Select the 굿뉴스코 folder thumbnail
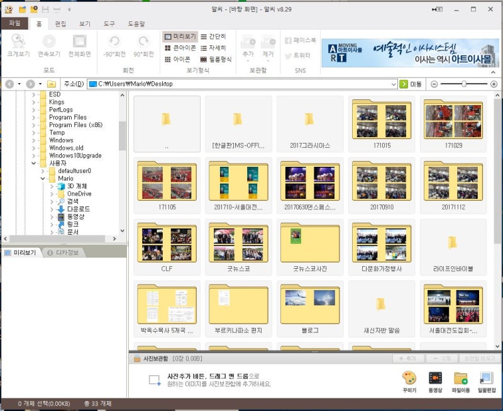Screen dimensions: 503x411 [x=238, y=245]
